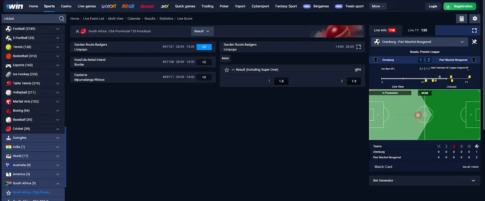Switch to the Live TV 135 tab
This screenshot has width=485, height=201.
click(417, 30)
